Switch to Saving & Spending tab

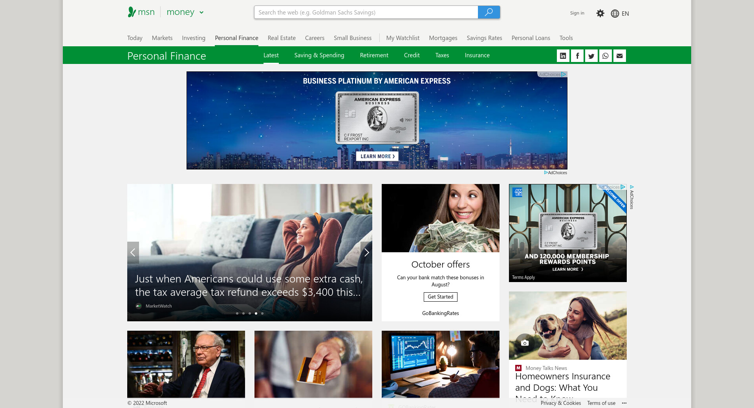319,55
